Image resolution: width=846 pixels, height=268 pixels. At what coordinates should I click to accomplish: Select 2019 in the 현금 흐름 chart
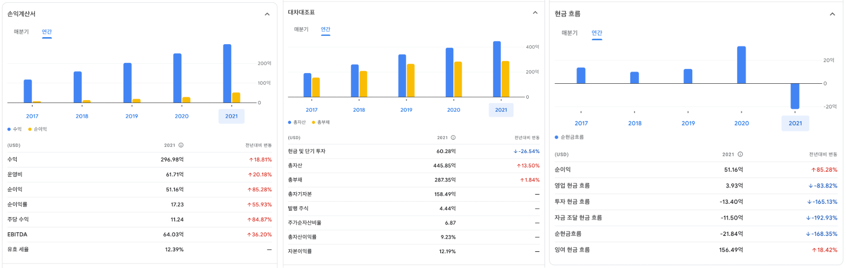tap(689, 123)
